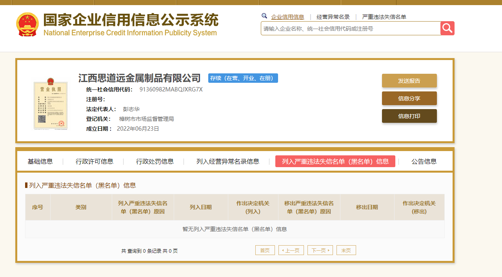This screenshot has width=502, height=277.
Task: Click the 列入严重违法失信名单（黑名单）原因 column header
Action: [143, 207]
